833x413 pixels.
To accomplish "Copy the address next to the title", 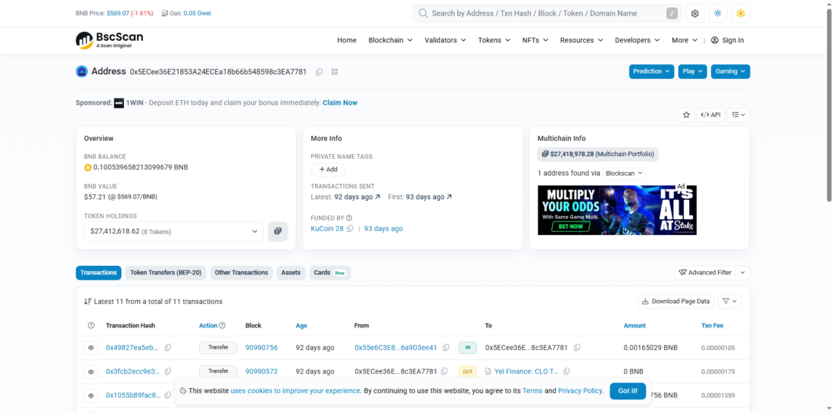I will coord(319,72).
